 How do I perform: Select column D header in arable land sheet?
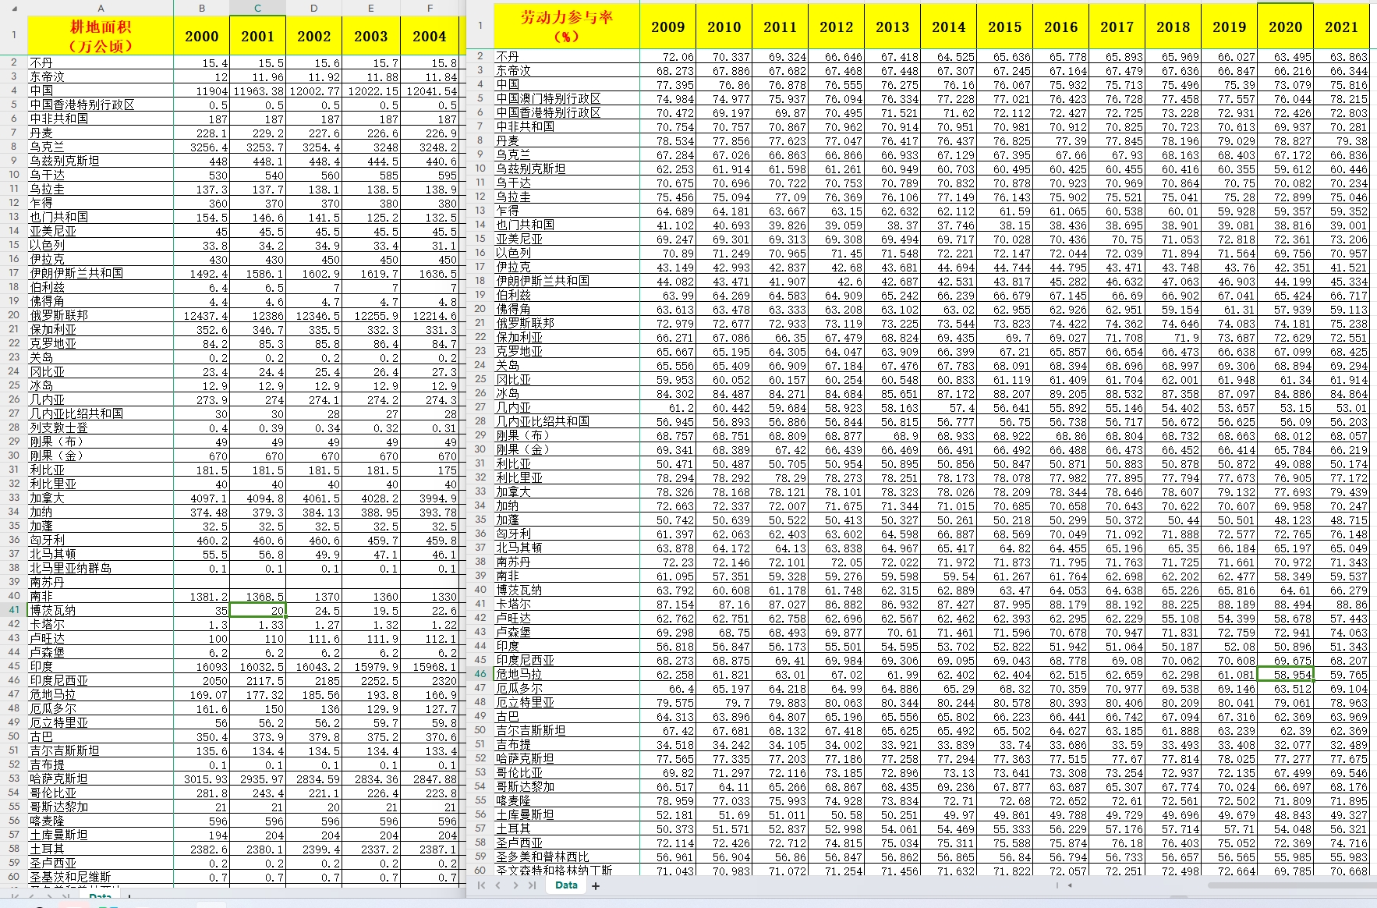pos(314,8)
